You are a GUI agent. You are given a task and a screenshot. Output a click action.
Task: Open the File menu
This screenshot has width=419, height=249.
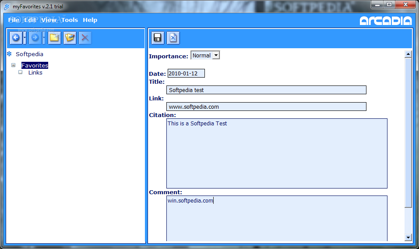click(14, 20)
